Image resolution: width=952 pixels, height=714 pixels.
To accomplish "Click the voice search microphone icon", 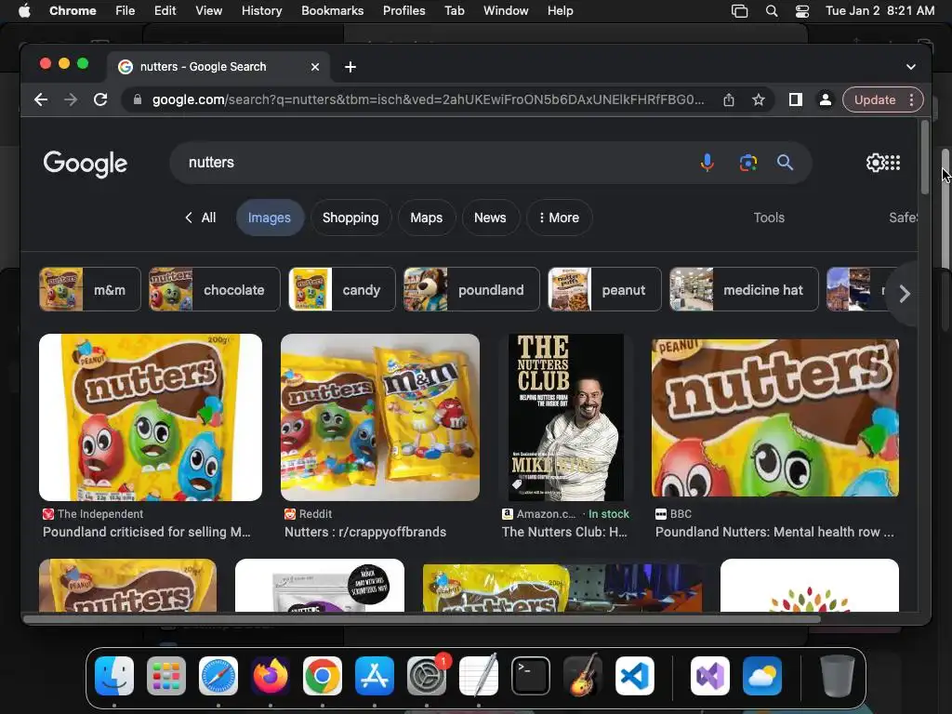I will pos(707,163).
